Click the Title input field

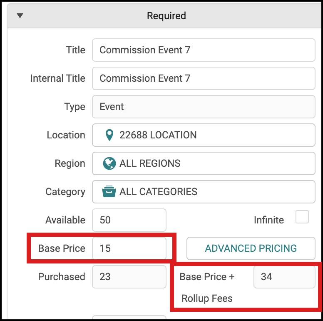(x=203, y=50)
